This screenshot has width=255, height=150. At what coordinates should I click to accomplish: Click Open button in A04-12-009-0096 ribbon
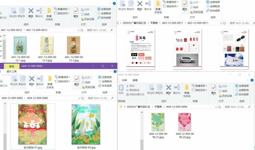(224, 86)
